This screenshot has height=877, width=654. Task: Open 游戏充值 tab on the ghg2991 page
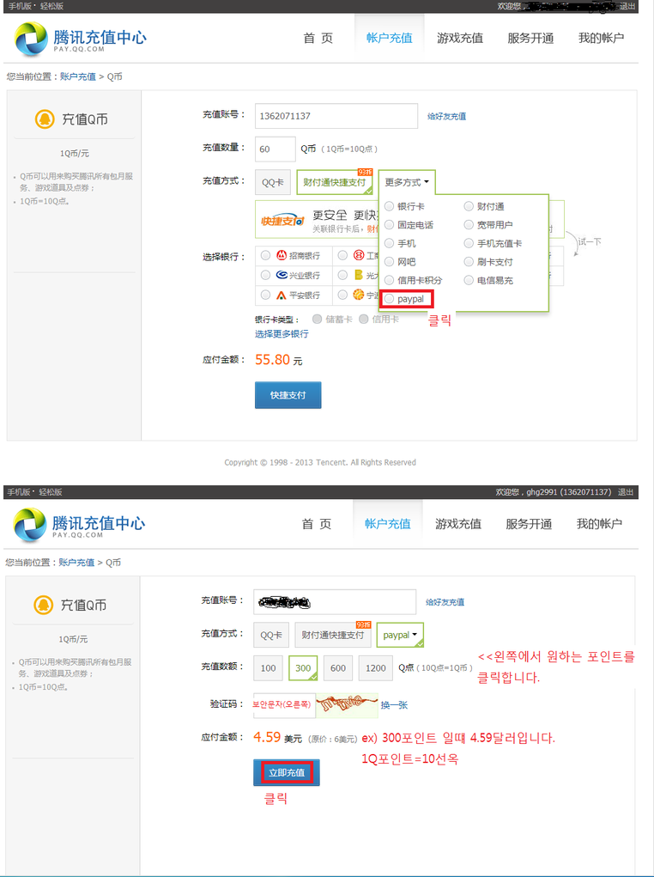pyautogui.click(x=457, y=524)
